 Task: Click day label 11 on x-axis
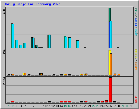tap(49, 106)
